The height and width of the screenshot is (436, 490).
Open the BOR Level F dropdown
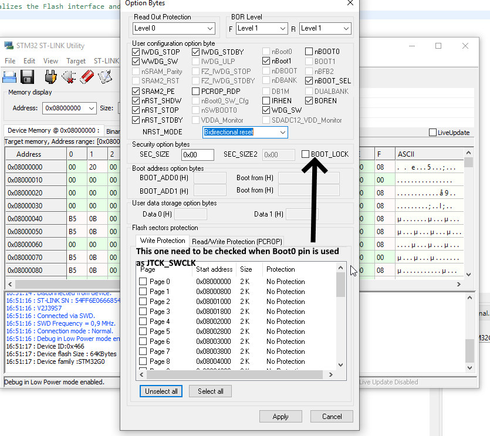point(262,28)
